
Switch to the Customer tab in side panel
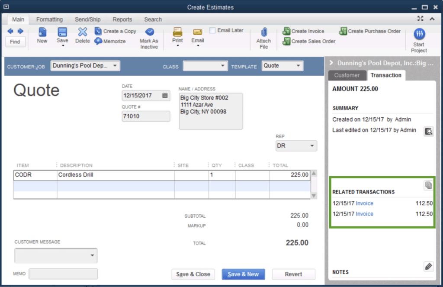click(x=347, y=75)
